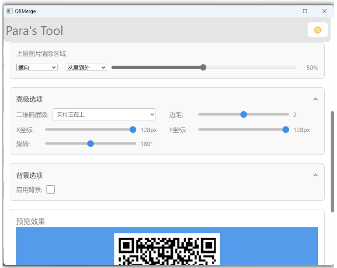Click the 旋转 slider handle
The image size is (337, 268).
click(91, 144)
